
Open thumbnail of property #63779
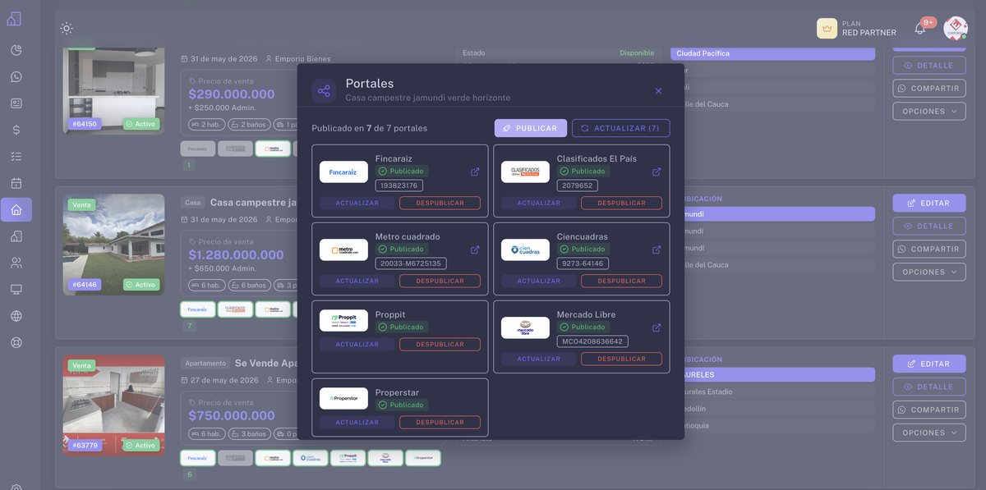113,405
